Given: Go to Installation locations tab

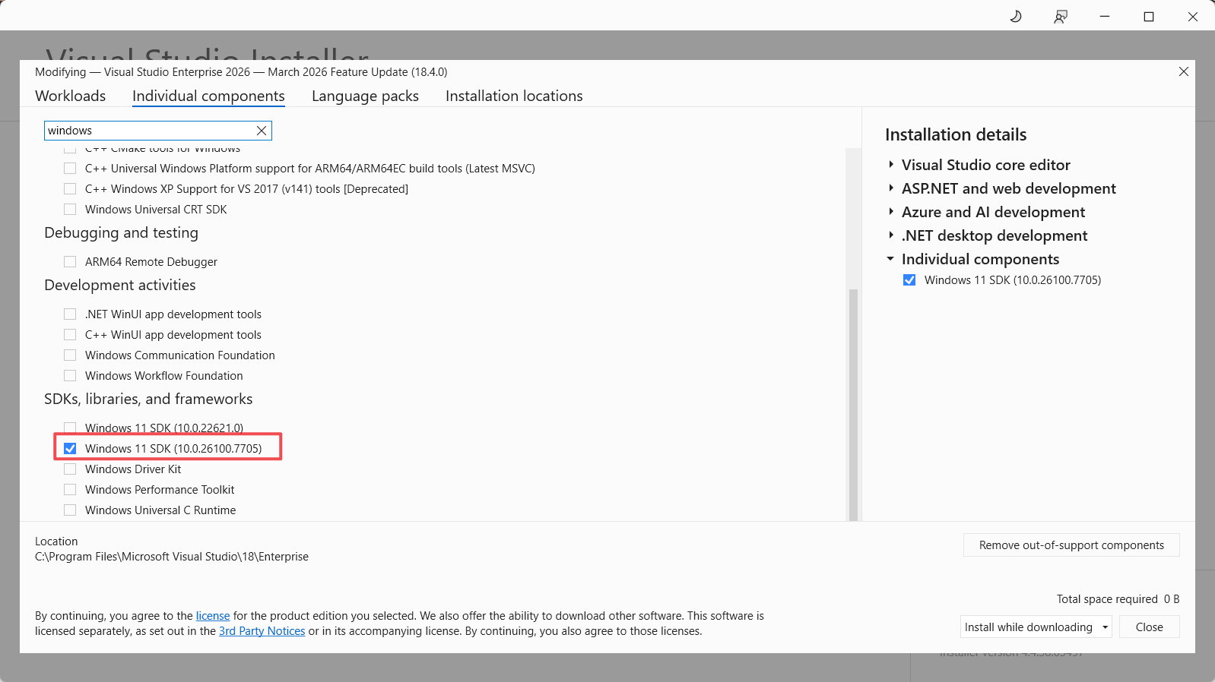Looking at the screenshot, I should [x=514, y=96].
